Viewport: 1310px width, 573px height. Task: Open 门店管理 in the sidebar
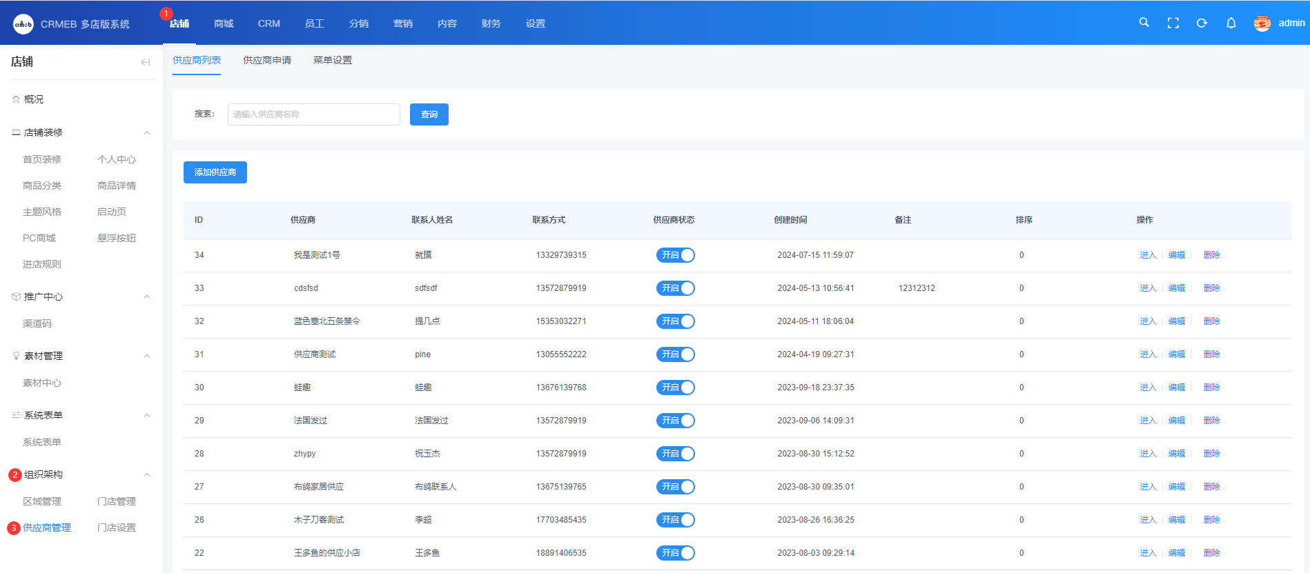(x=117, y=501)
